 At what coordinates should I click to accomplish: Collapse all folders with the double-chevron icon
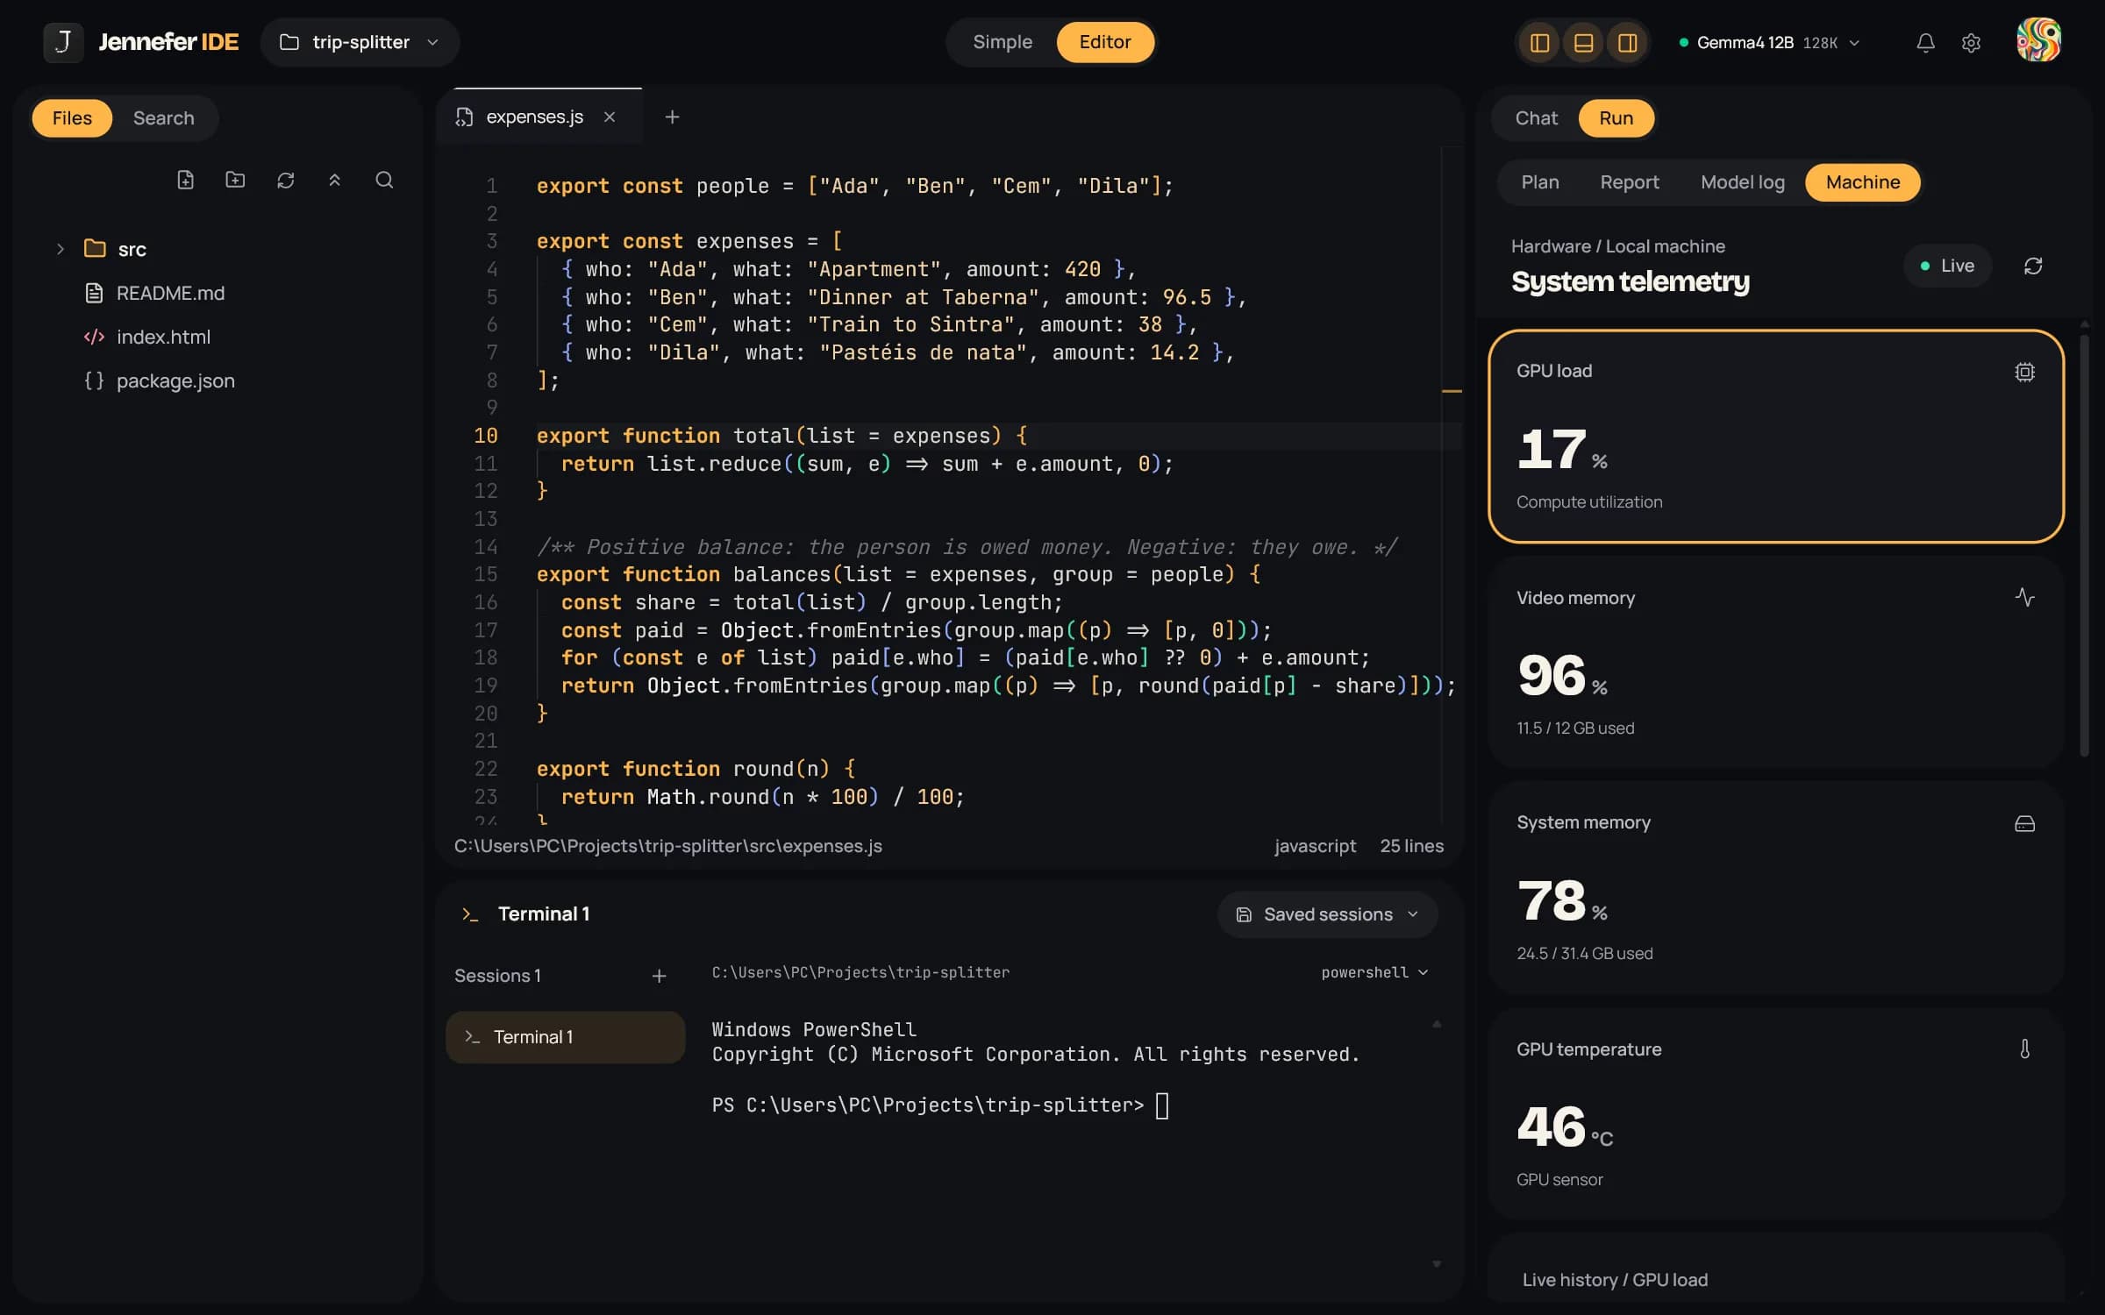(x=334, y=180)
